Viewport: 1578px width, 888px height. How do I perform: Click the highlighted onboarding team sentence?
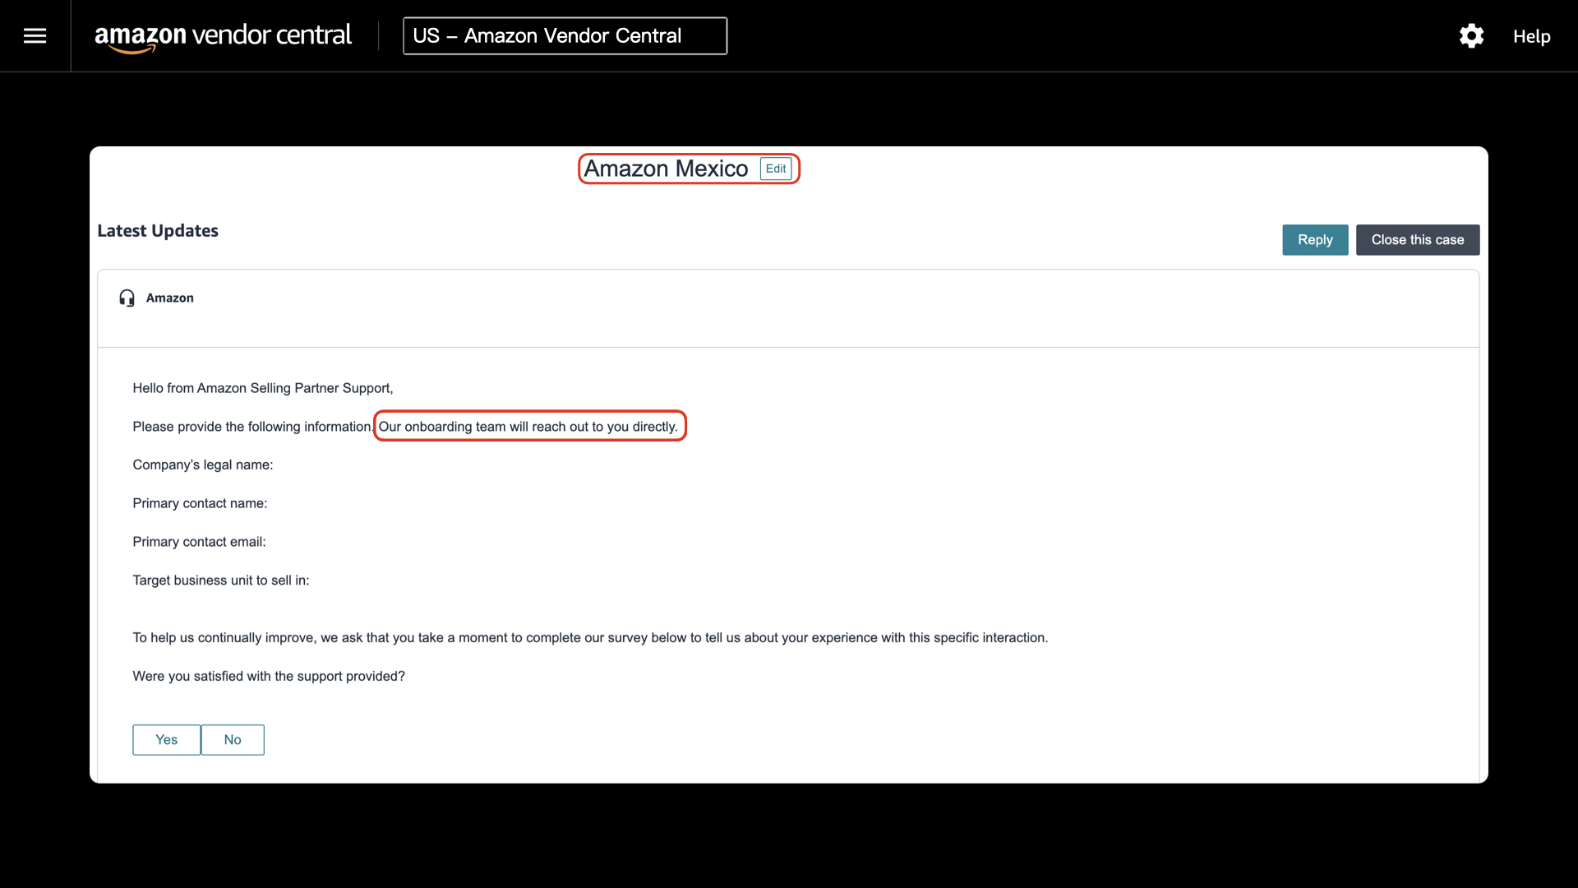528,426
